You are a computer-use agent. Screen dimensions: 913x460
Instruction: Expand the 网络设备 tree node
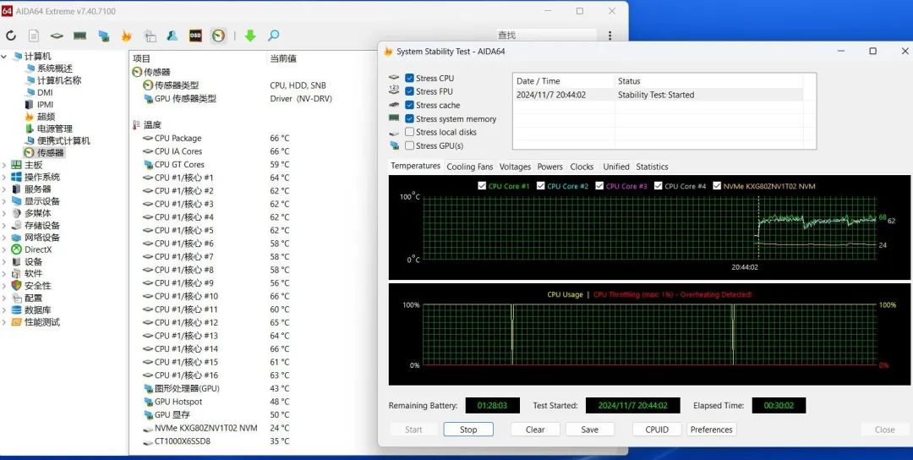pos(5,238)
